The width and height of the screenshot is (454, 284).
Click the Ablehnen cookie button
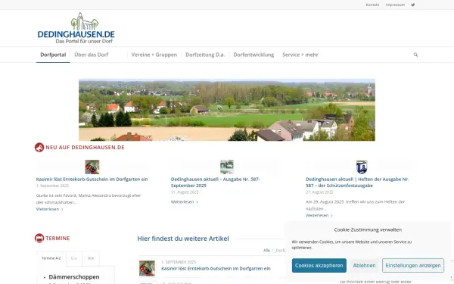364,266
